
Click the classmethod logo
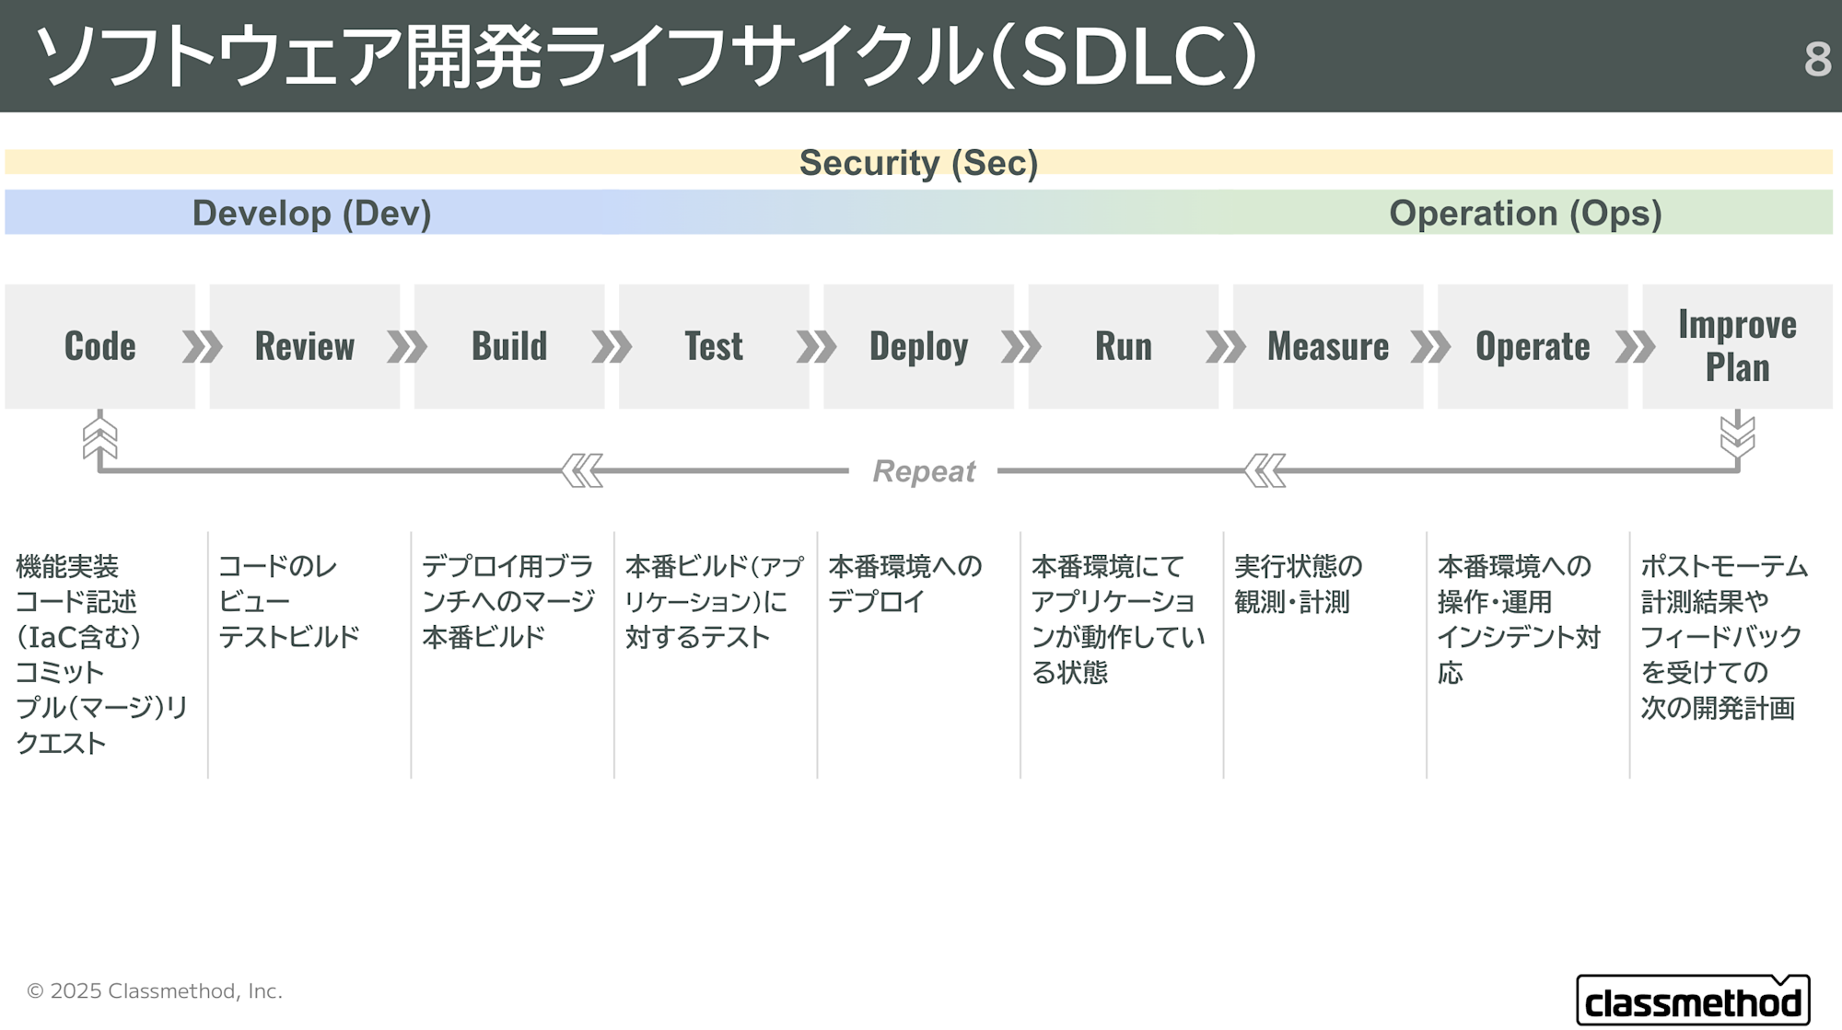(1693, 1000)
